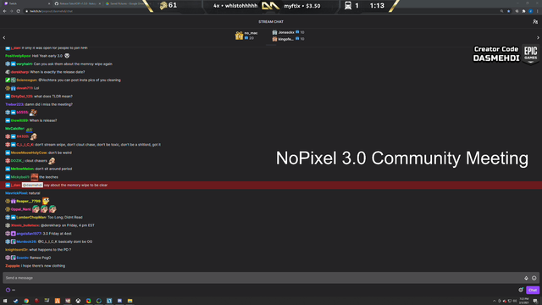
Task: Click the skull emoji in PositivelyApex message
Action: point(67,56)
